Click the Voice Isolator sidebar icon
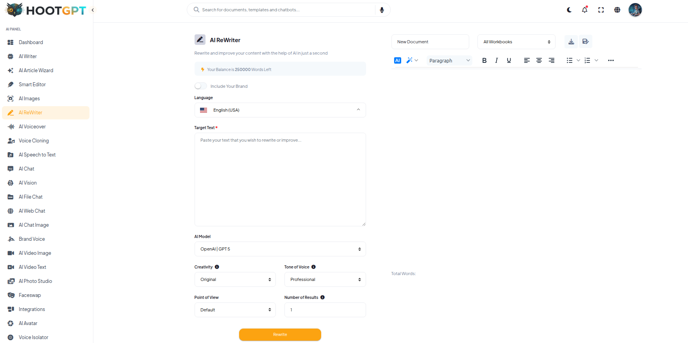 coord(11,337)
